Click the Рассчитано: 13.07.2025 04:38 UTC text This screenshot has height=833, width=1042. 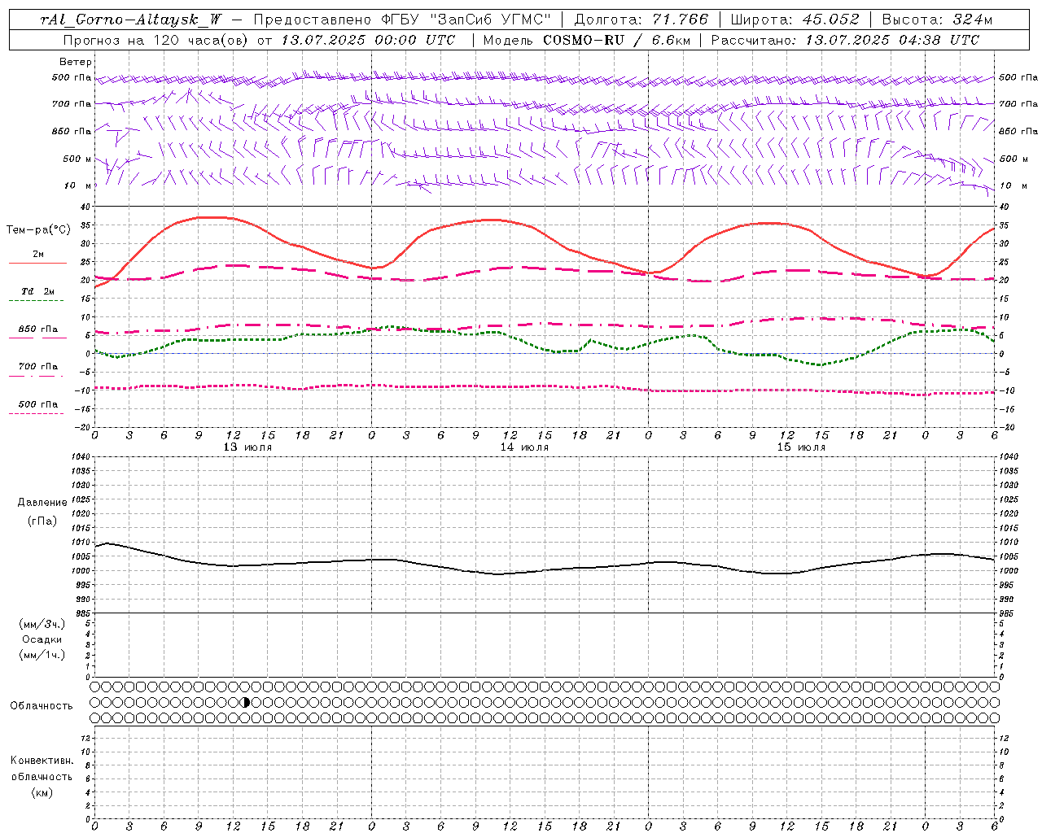(845, 40)
